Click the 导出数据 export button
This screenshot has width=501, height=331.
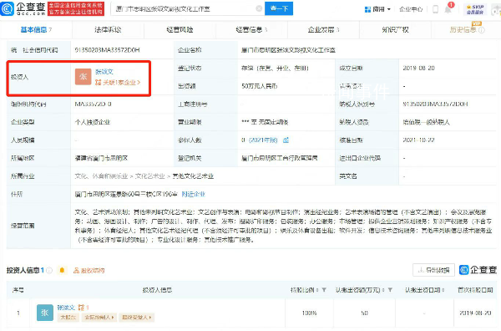pyautogui.click(x=433, y=270)
